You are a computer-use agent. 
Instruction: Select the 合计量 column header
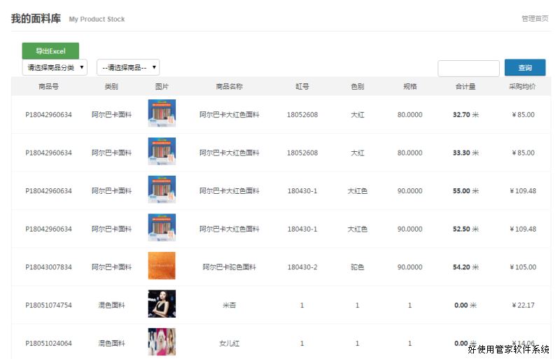[465, 87]
